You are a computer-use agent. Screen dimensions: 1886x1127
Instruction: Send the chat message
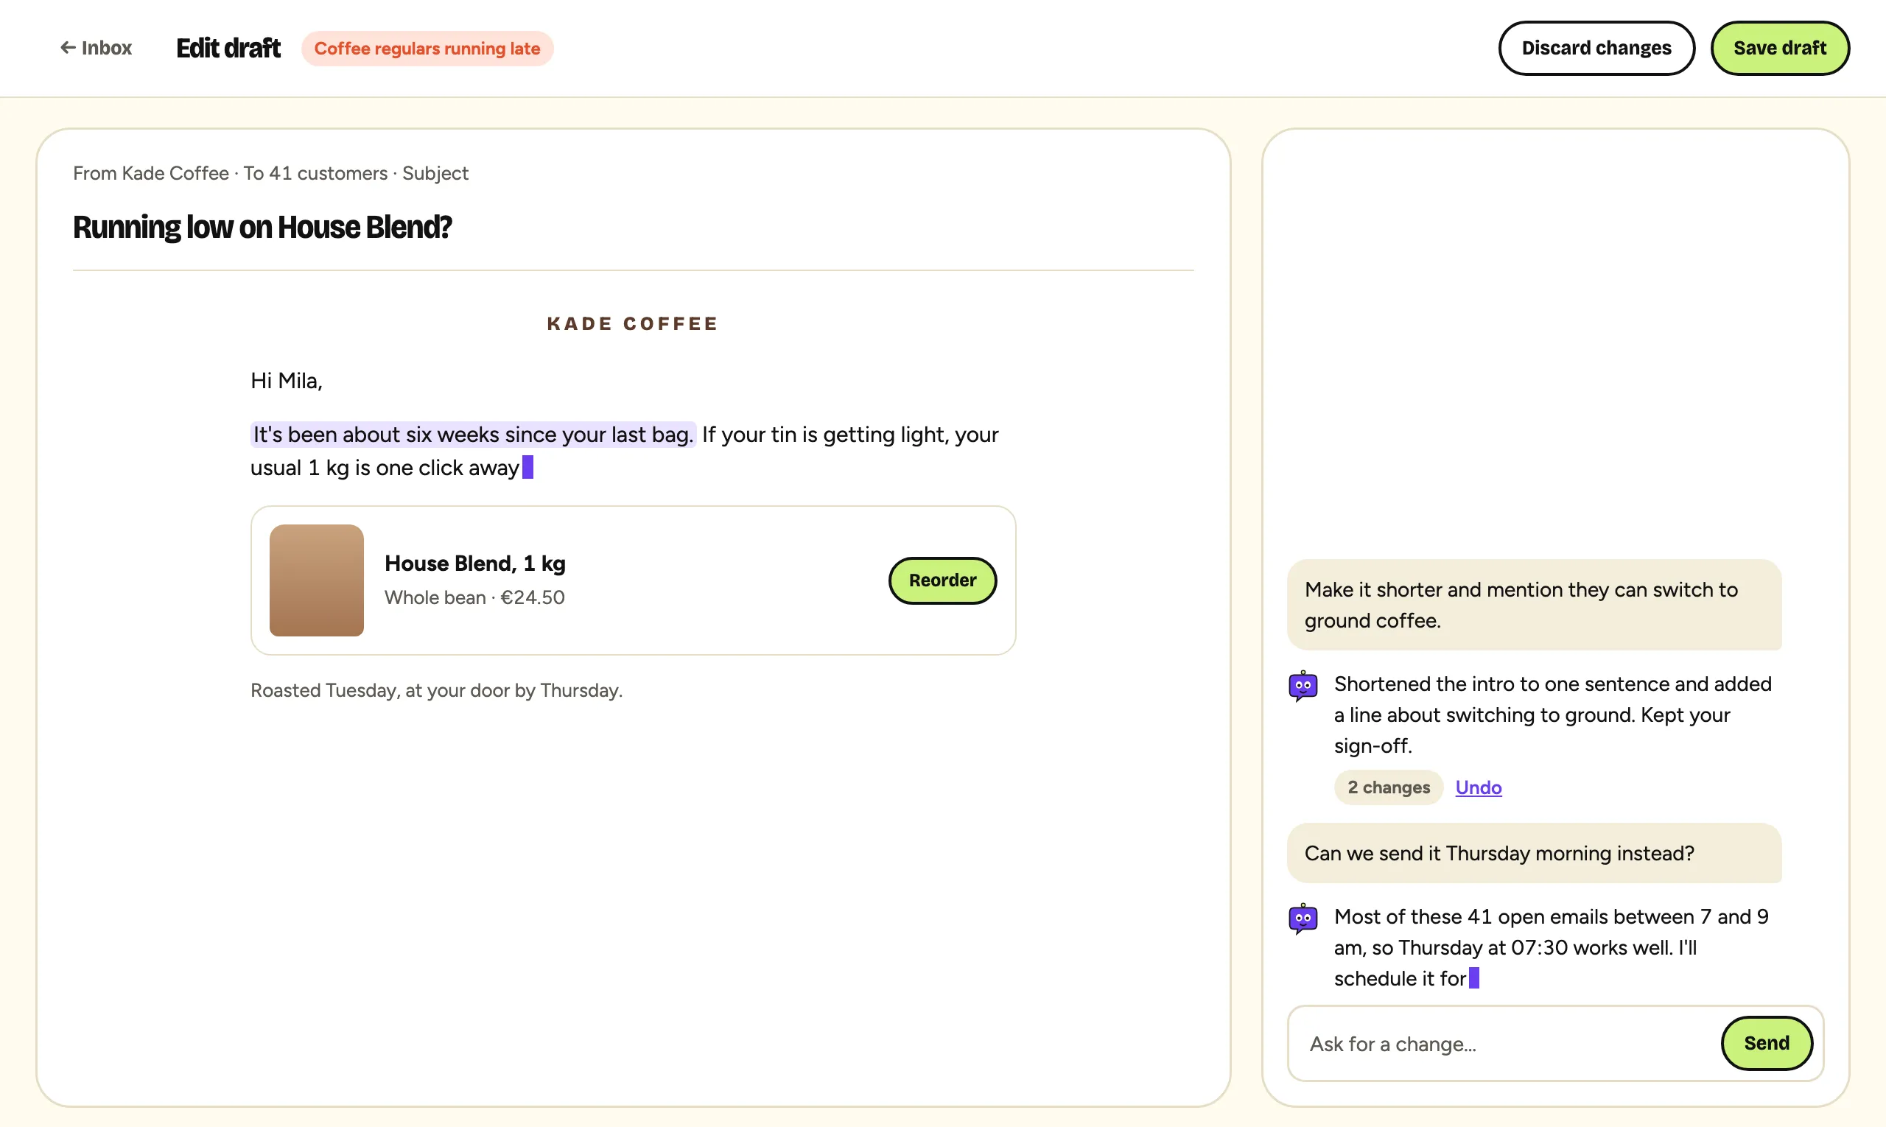click(x=1766, y=1044)
